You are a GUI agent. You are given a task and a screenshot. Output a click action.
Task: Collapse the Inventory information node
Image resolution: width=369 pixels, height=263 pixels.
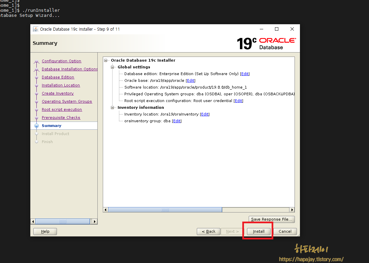pyautogui.click(x=113, y=107)
